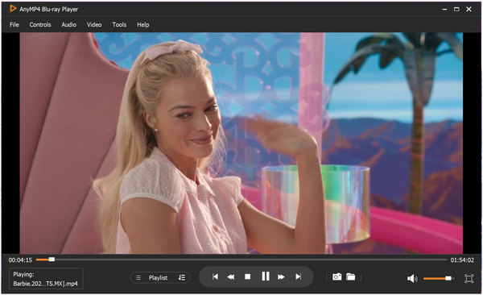483x295 pixels.
Task: Seek to the middle of the timeline
Action: click(242, 260)
